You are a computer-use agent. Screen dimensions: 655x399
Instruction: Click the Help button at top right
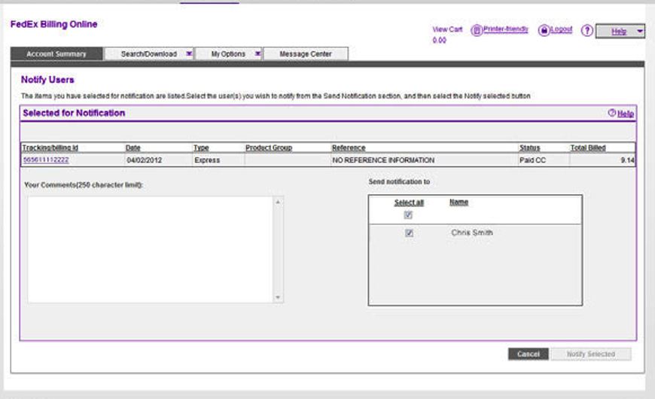tap(619, 32)
